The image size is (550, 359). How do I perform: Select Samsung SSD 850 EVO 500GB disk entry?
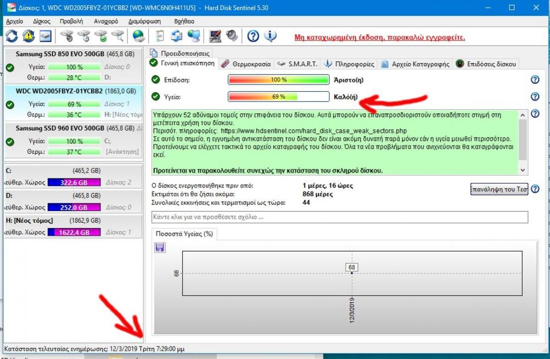73,65
